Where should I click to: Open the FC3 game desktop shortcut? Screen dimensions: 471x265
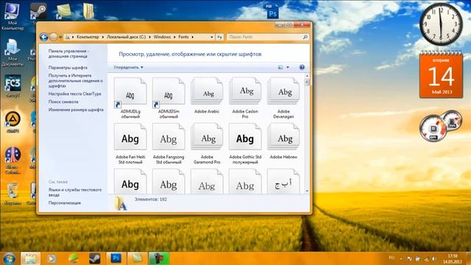(x=13, y=86)
